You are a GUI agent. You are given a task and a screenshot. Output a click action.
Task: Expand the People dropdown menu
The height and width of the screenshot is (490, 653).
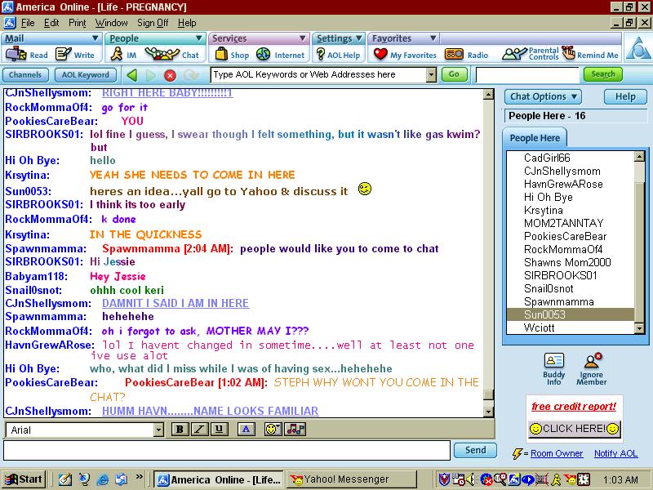pos(199,38)
